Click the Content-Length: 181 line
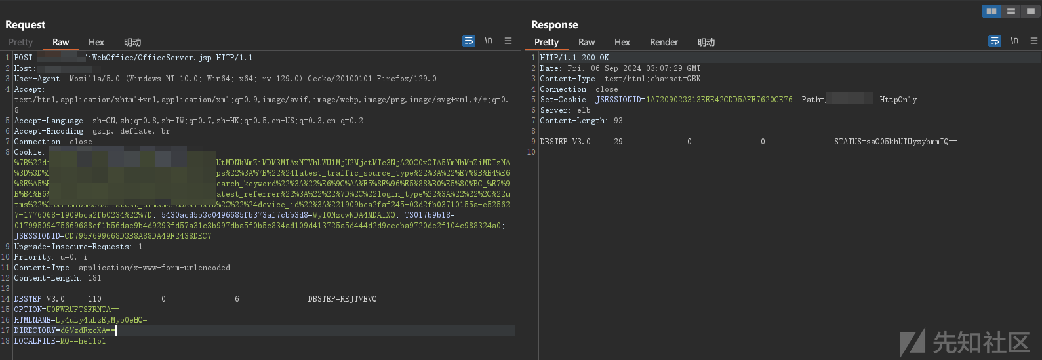 point(58,278)
